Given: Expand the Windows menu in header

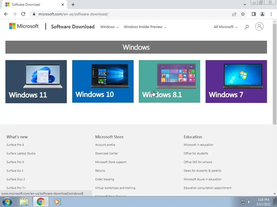Looking at the screenshot, I should pos(109,27).
